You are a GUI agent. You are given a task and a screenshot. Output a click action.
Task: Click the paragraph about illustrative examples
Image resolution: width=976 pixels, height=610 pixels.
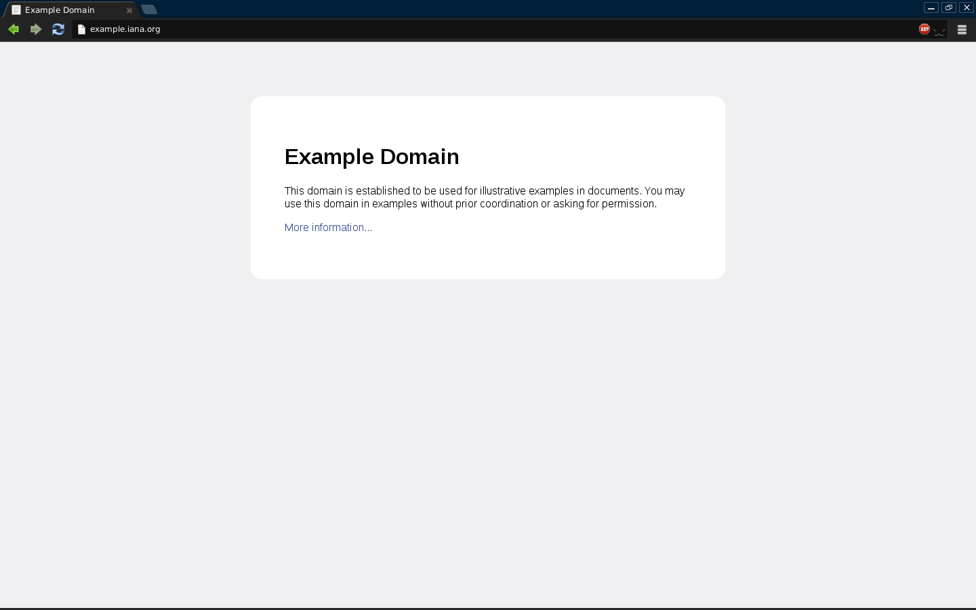pyautogui.click(x=484, y=197)
